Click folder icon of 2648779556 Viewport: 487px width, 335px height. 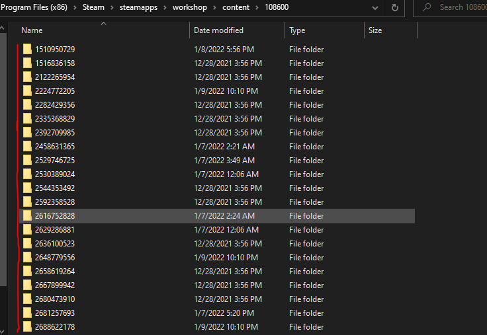click(27, 258)
